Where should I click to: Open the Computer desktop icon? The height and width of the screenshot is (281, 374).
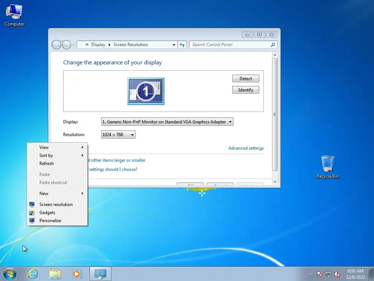[14, 15]
